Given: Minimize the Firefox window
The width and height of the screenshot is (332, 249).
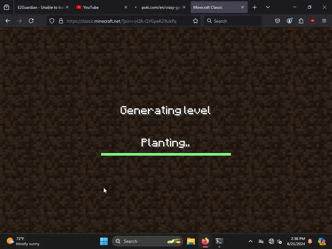Looking at the screenshot, I should point(294,7).
